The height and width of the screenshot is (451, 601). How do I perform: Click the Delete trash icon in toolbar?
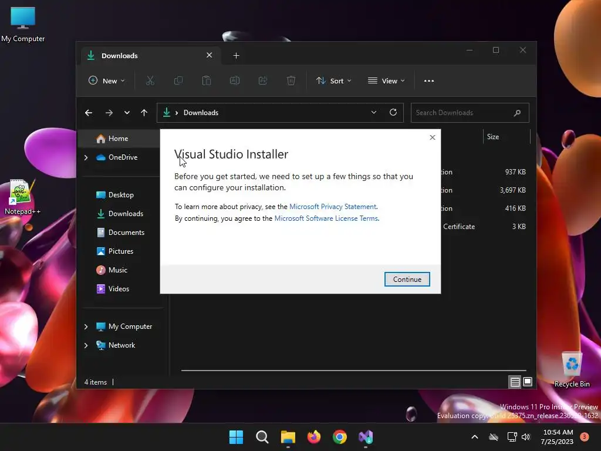point(291,81)
